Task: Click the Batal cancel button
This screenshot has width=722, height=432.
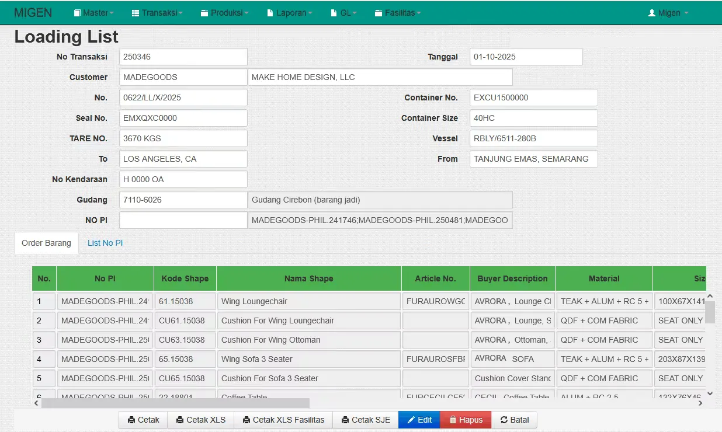Action: (x=514, y=420)
